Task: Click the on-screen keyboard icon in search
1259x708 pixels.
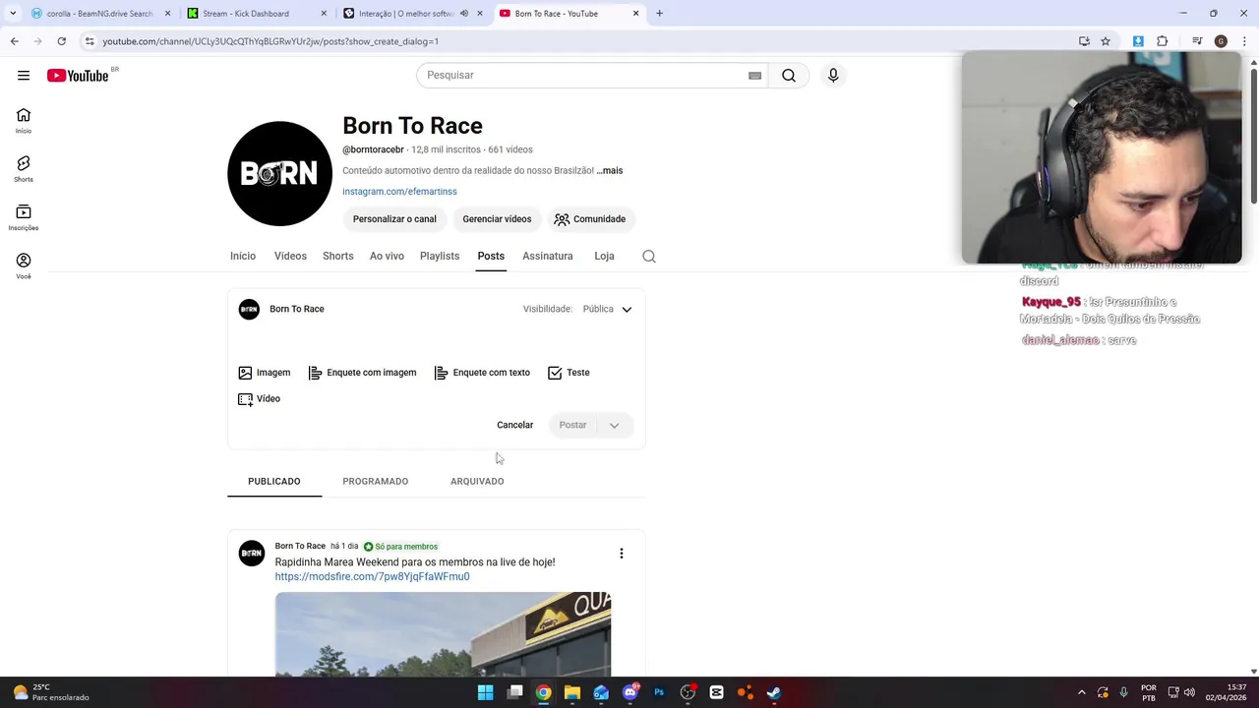Action: point(755,76)
